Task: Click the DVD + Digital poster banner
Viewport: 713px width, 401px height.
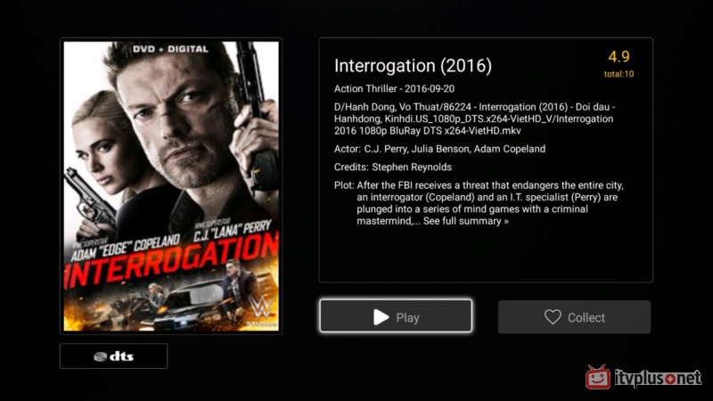Action: click(x=170, y=49)
